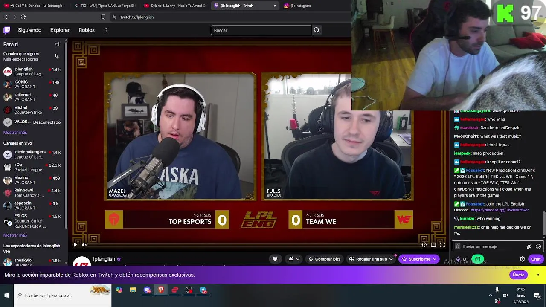The image size is (546, 307).
Task: Expand Mostrar más under followed channels
Action: coord(15,133)
